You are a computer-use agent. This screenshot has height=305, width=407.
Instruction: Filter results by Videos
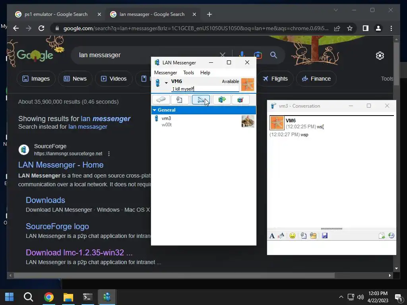pos(114,79)
